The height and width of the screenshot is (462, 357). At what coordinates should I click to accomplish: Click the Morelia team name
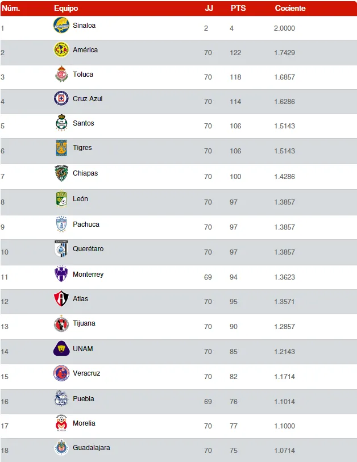point(84,423)
